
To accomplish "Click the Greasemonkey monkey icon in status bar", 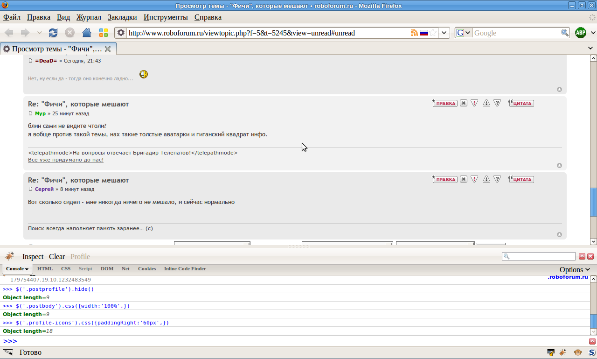I will coord(577,352).
